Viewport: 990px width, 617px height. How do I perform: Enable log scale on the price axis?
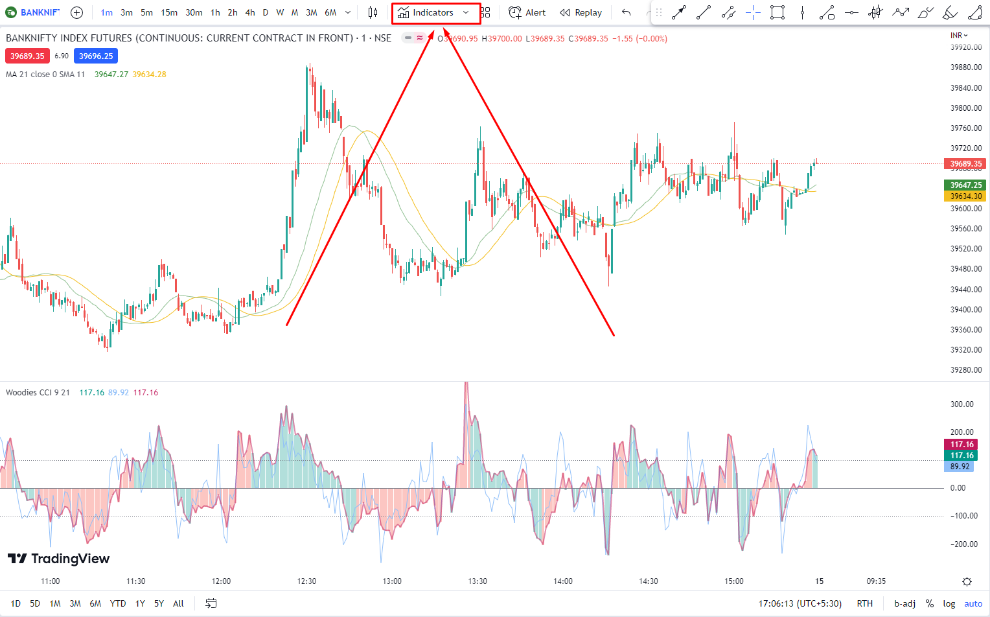coord(949,603)
